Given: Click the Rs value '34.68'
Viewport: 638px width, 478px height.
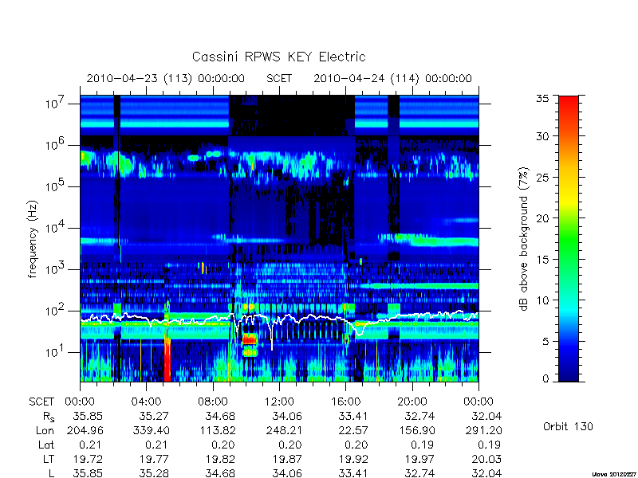Looking at the screenshot, I should pos(220,417).
